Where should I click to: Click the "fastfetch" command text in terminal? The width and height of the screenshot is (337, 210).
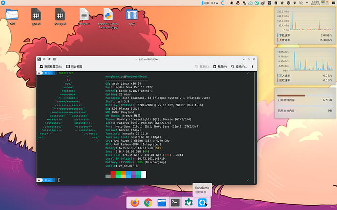(66, 73)
